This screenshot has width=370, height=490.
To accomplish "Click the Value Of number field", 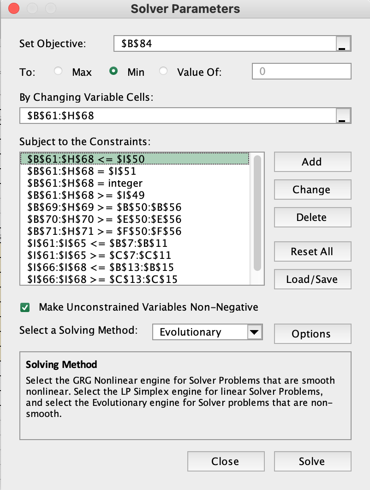I will point(302,71).
